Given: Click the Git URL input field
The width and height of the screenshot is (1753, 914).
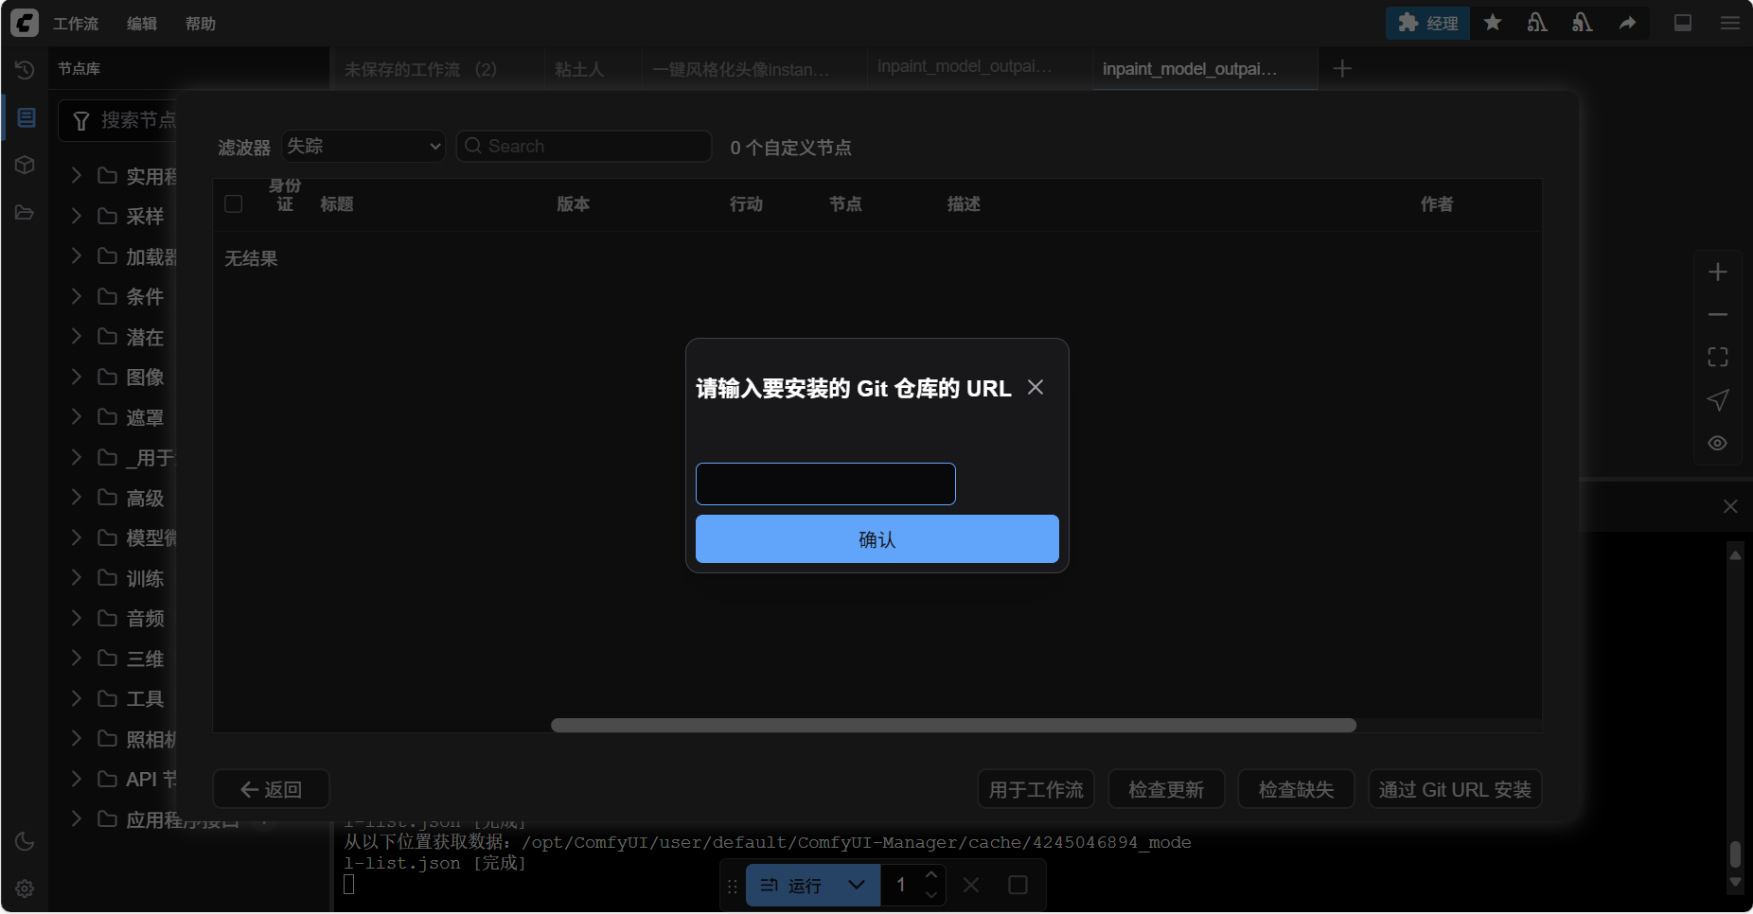Looking at the screenshot, I should [825, 483].
